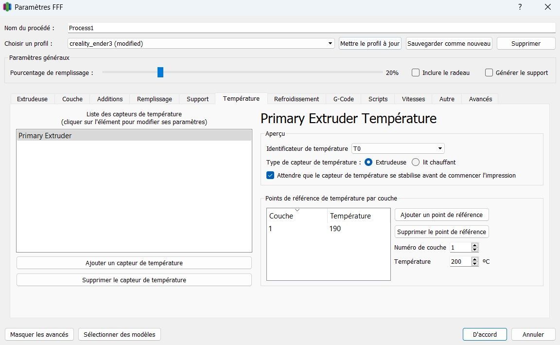560x345 pixels.
Task: Go to the Remplissage tab
Action: click(x=154, y=99)
